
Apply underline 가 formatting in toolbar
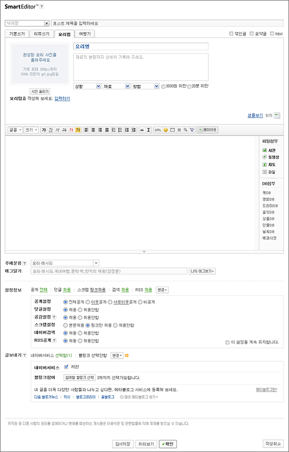[51, 130]
